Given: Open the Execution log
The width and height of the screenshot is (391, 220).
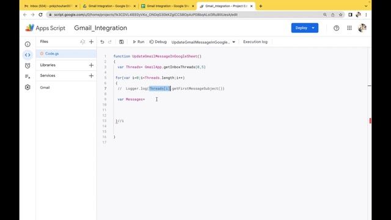Looking at the screenshot, I should click(255, 42).
